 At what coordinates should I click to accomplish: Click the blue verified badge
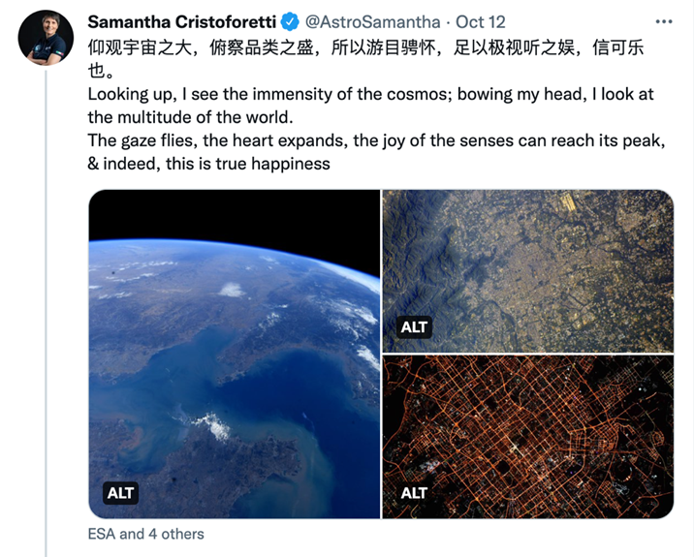point(290,22)
